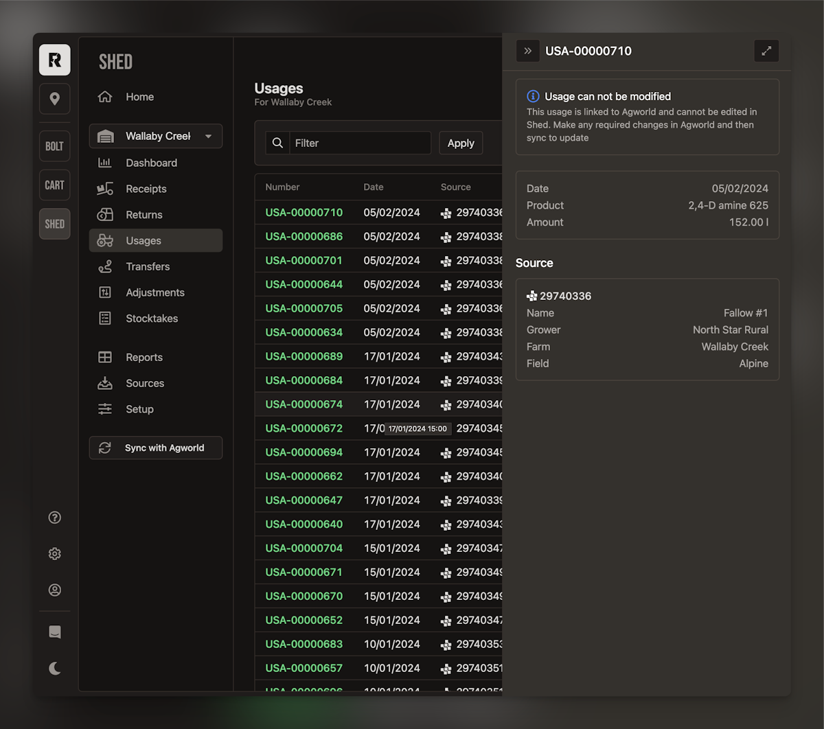Open the help question mark icon

pos(55,518)
